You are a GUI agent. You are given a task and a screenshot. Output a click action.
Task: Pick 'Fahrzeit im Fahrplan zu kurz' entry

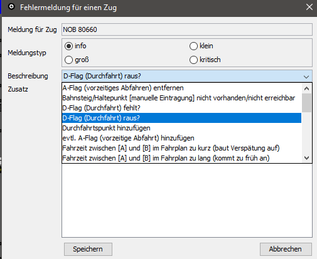click(x=181, y=148)
